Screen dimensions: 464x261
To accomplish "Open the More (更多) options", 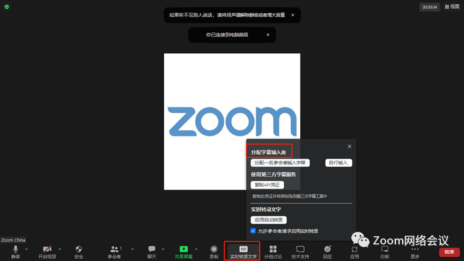I will click(415, 252).
